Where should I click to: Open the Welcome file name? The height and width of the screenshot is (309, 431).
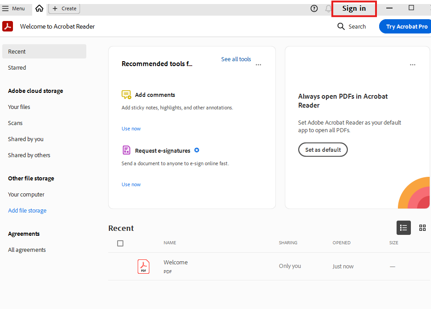pyautogui.click(x=176, y=263)
